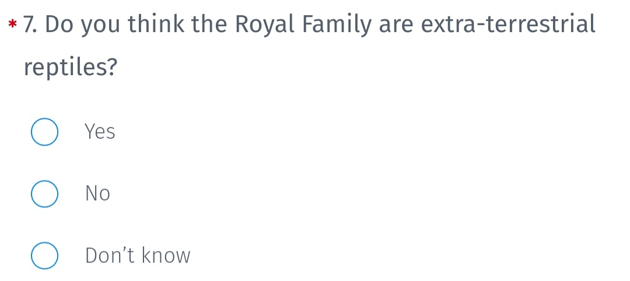Click the Royal Family question text
Screen dimensions: 630x281
click(x=309, y=45)
